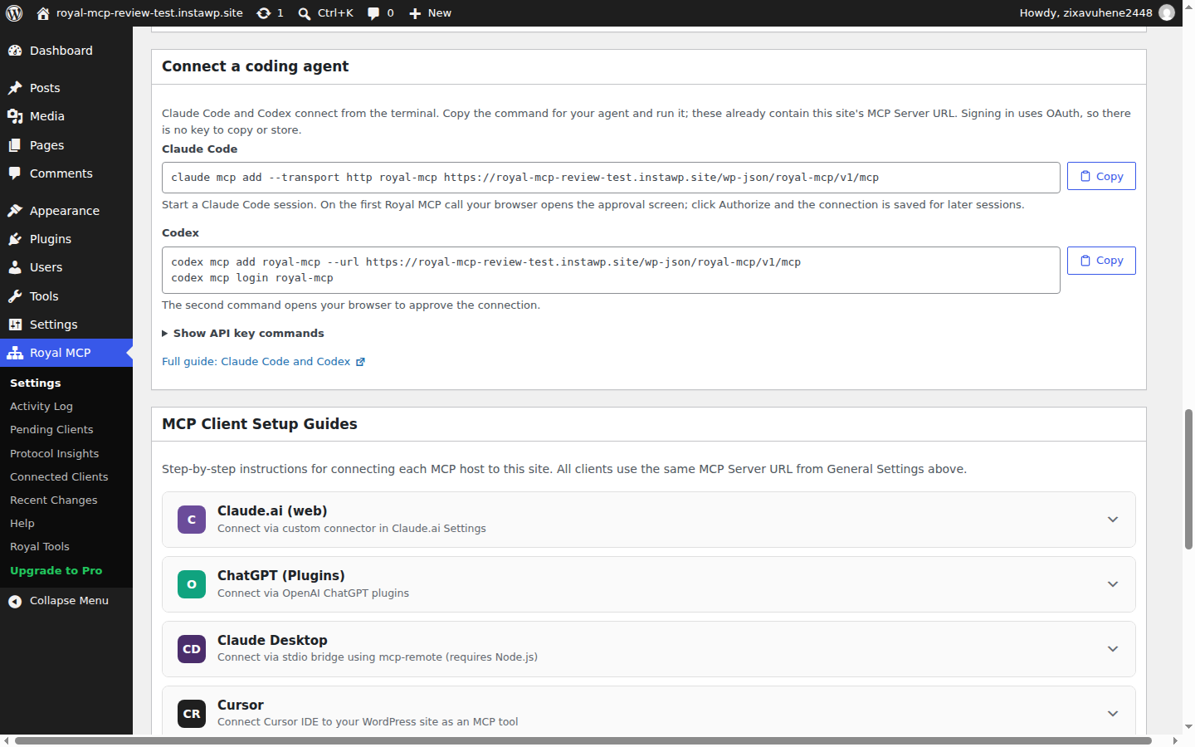The width and height of the screenshot is (1195, 747).
Task: Click the Royal MCP network icon
Action: [x=15, y=353]
